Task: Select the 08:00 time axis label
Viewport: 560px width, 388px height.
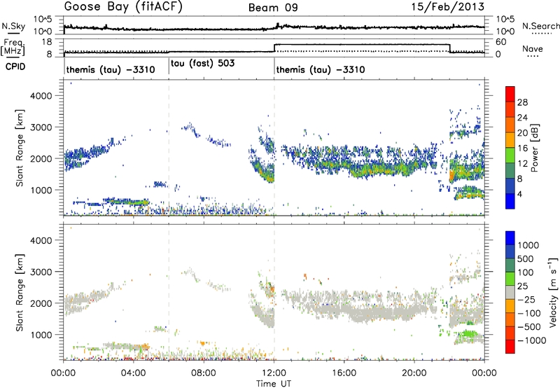Action: point(204,373)
